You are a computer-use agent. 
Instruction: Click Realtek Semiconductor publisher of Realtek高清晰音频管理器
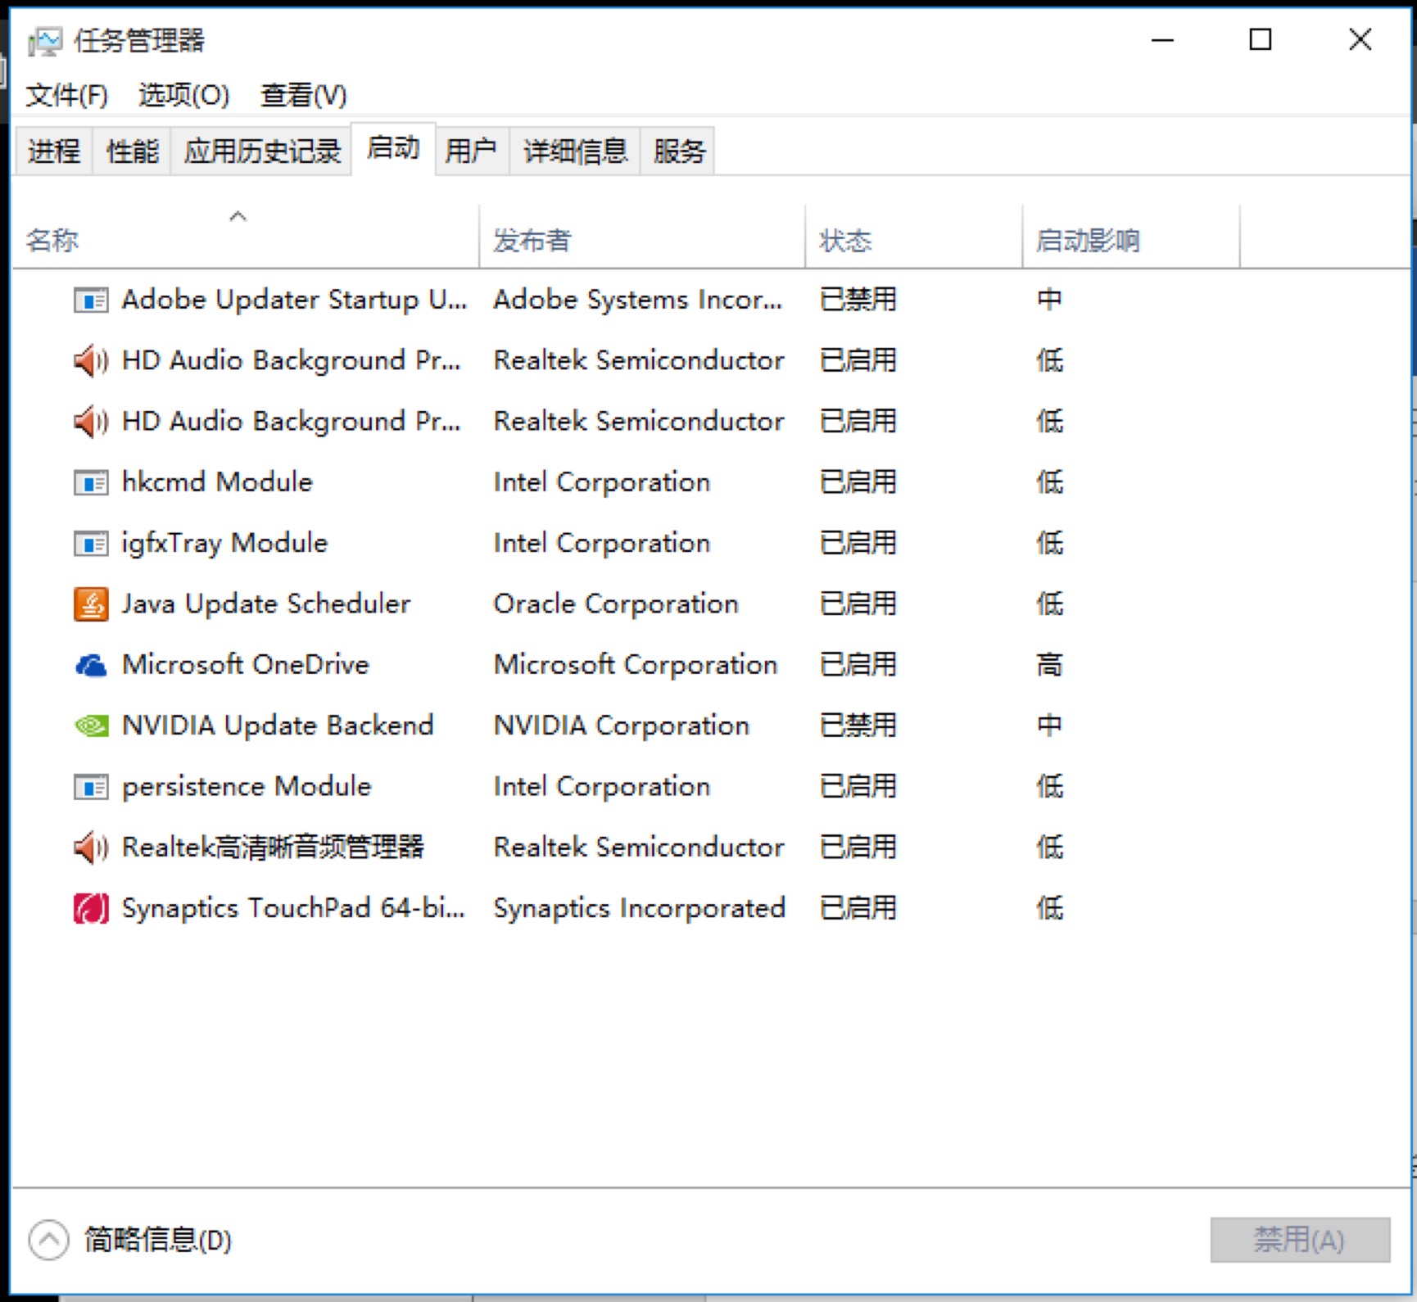[639, 848]
